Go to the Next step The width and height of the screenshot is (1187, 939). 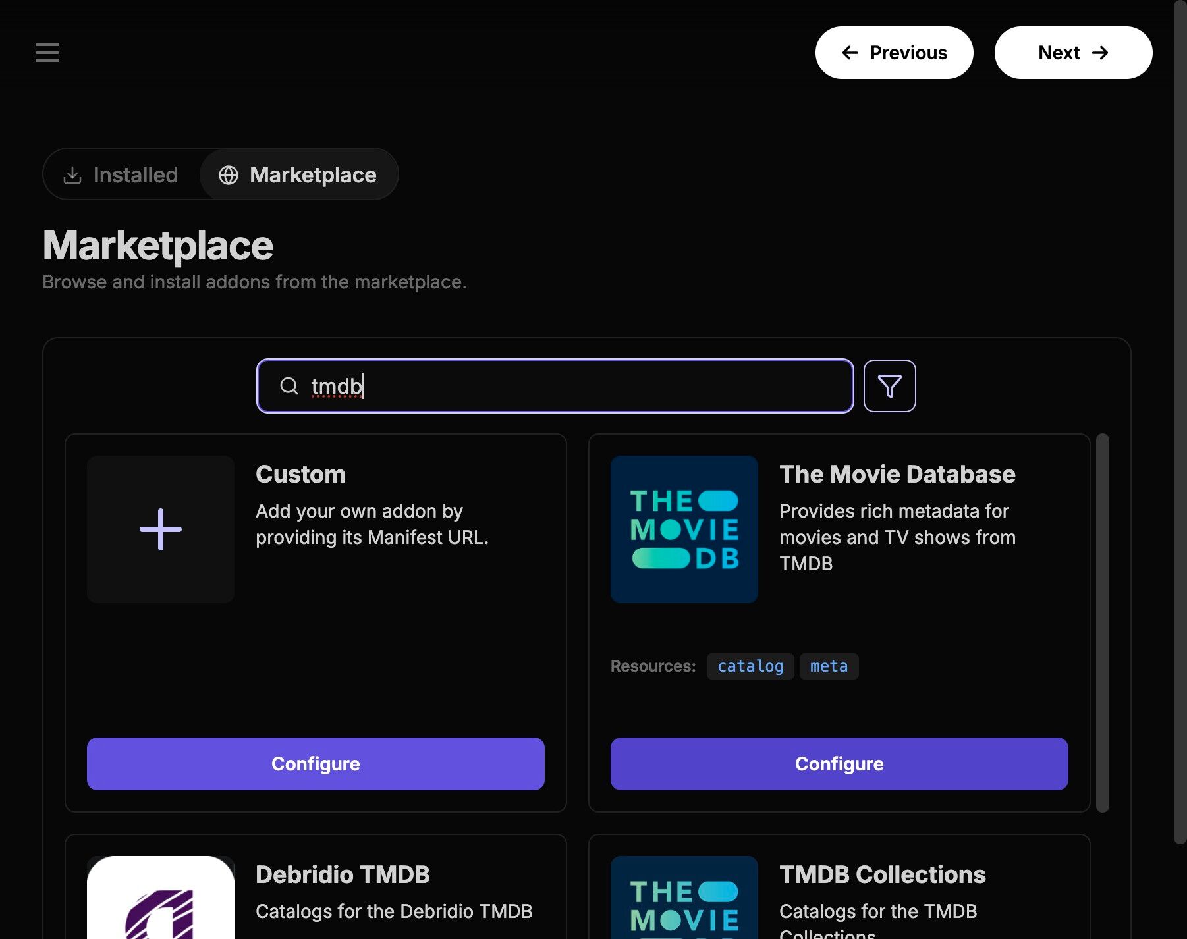[x=1073, y=53]
